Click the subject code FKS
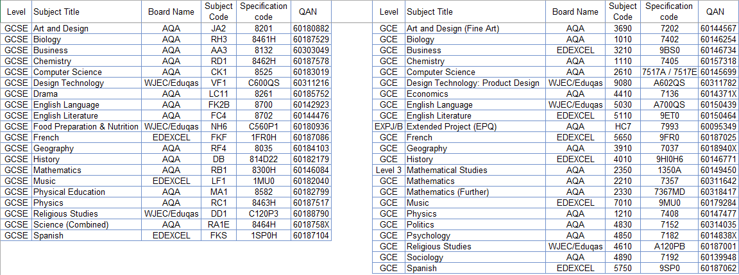 [219, 236]
